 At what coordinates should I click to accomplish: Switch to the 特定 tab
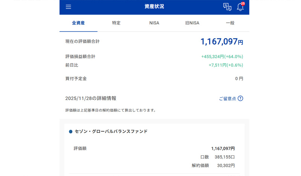tap(116, 23)
